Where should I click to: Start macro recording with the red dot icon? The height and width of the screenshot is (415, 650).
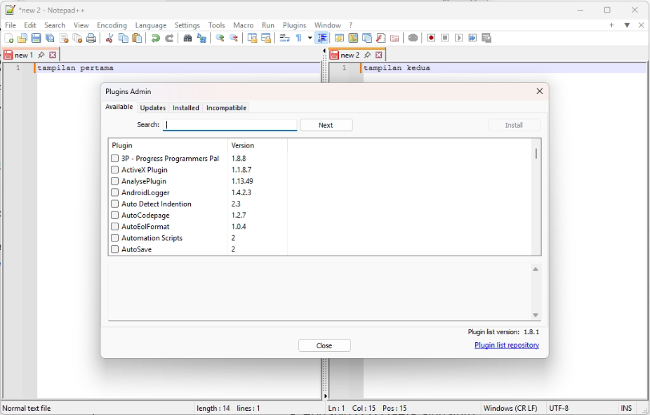[x=431, y=38]
